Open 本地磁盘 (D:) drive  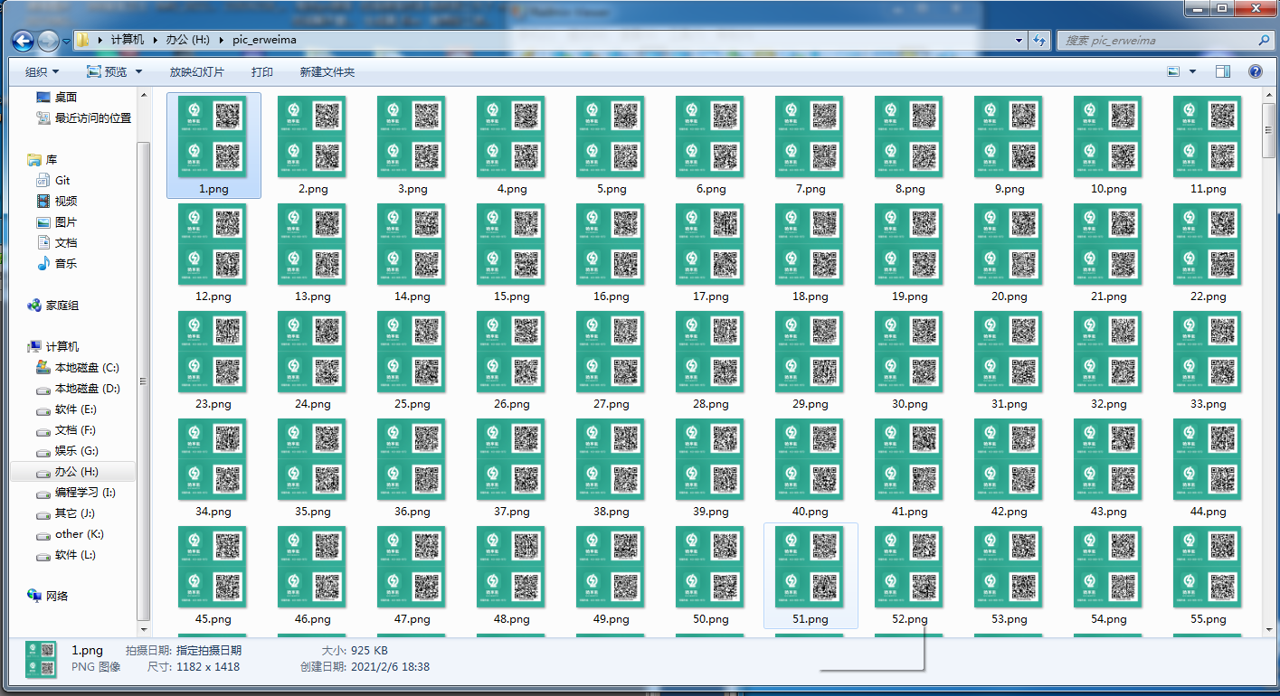click(x=78, y=389)
